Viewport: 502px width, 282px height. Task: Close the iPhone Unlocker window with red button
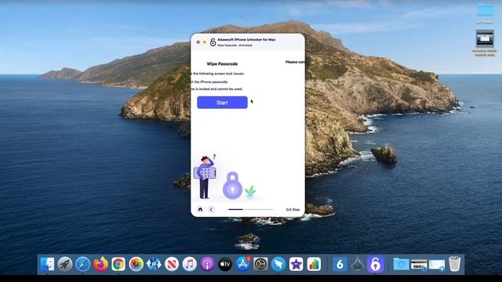pyautogui.click(x=198, y=42)
